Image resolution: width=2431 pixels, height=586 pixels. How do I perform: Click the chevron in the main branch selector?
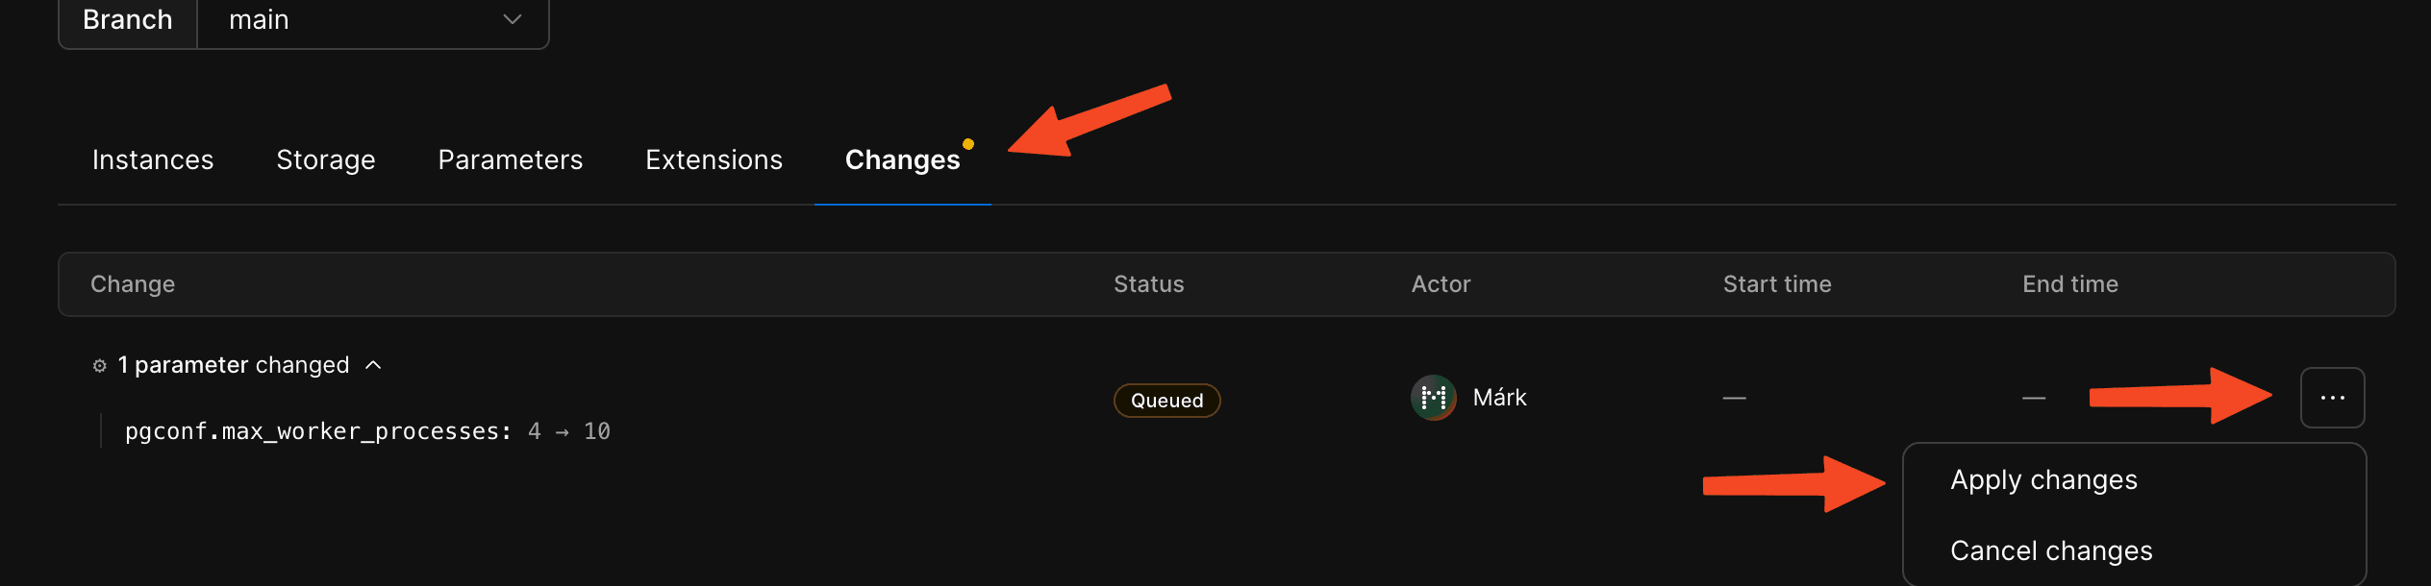[x=512, y=19]
